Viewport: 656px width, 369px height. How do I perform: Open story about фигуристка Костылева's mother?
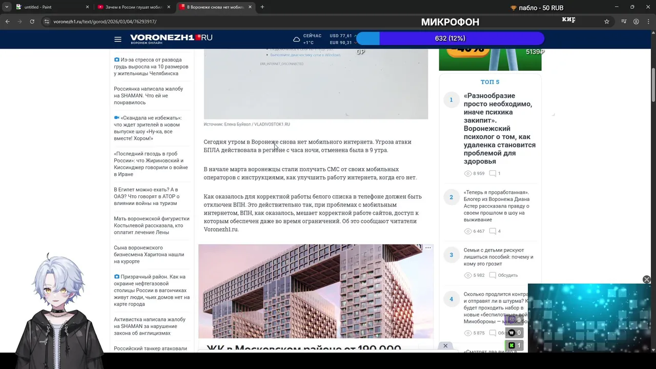coord(151,225)
